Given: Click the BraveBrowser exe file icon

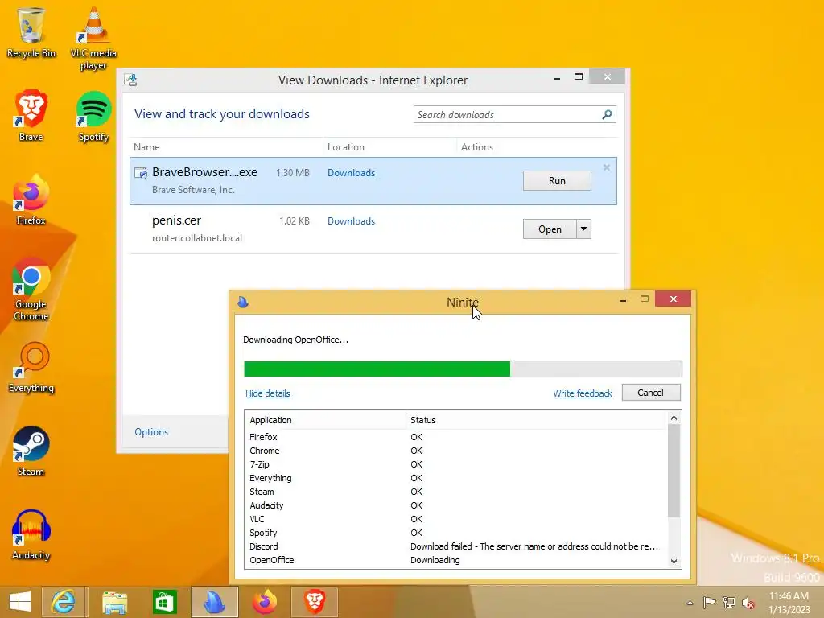Looking at the screenshot, I should [141, 173].
